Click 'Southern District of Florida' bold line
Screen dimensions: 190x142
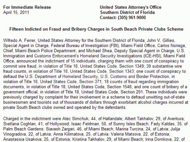click(127, 12)
